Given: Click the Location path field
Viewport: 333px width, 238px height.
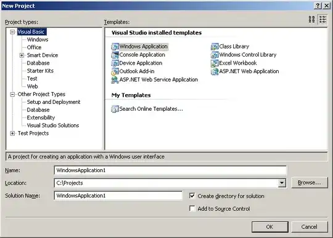Looking at the screenshot, I should click(166, 183).
